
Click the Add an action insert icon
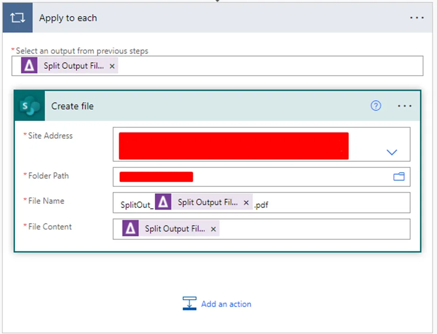(189, 304)
